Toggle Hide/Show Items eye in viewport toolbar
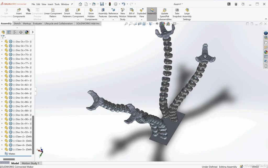This screenshot has height=168, width=268. coord(157,23)
